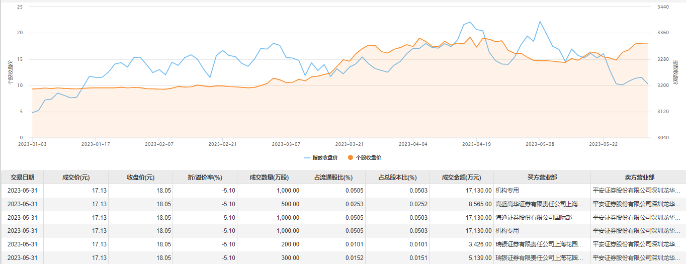Viewport: 686px width, 264px height.
Task: Click the 占流通股比(%) column header
Action: (x=333, y=178)
